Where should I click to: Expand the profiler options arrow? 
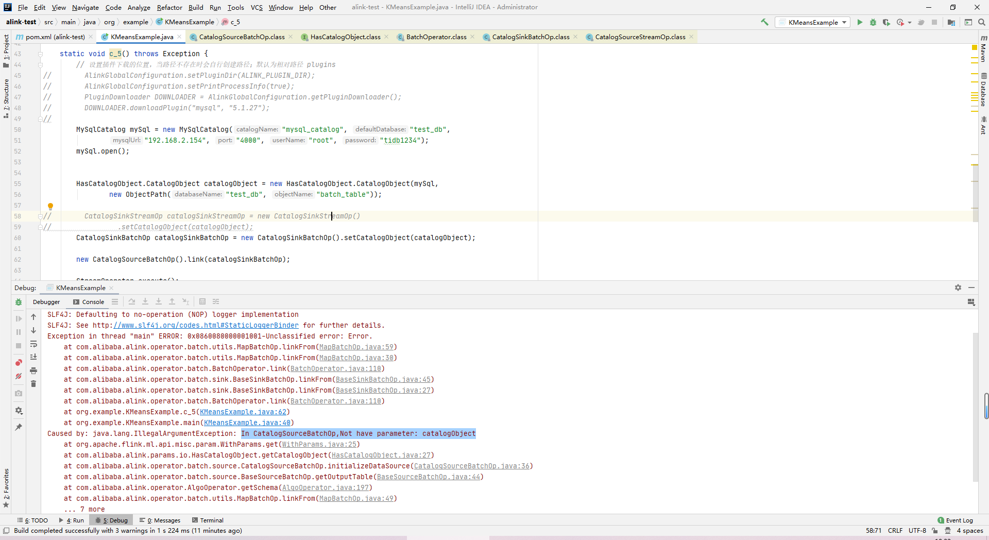point(910,22)
